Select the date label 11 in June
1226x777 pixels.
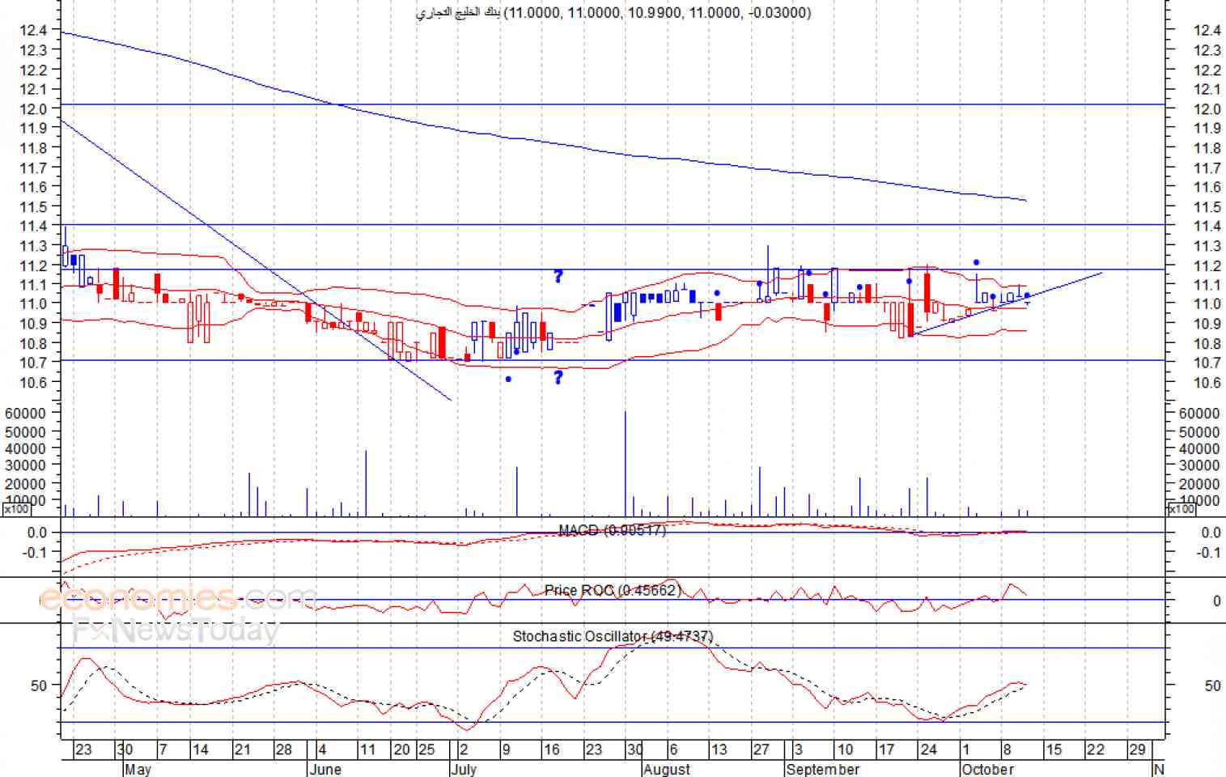click(x=367, y=749)
